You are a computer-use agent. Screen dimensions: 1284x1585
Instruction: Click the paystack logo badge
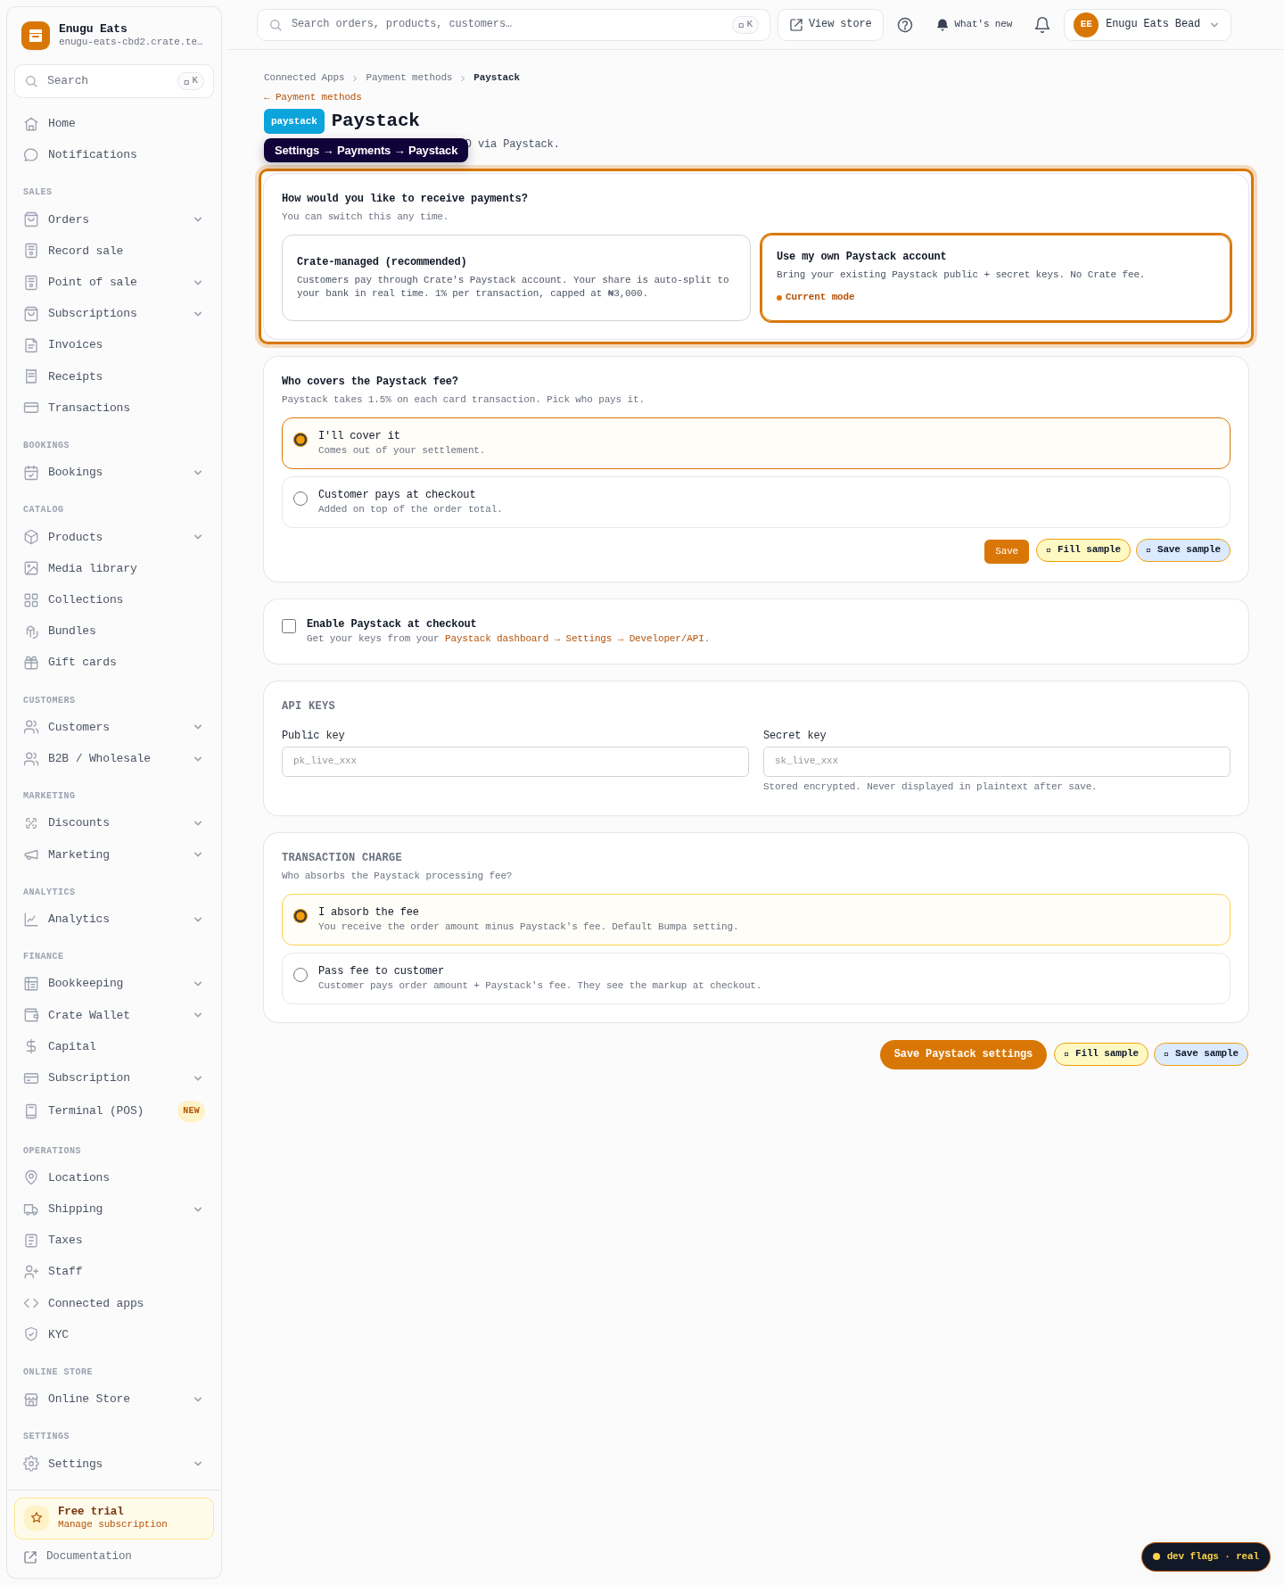point(294,121)
